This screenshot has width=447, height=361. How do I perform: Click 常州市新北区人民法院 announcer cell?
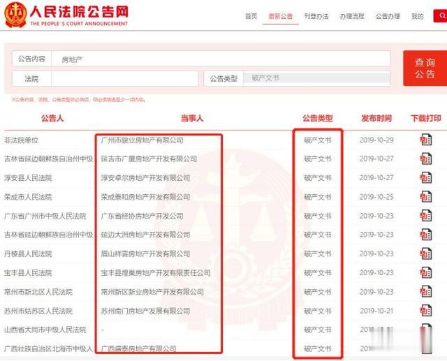(38, 292)
